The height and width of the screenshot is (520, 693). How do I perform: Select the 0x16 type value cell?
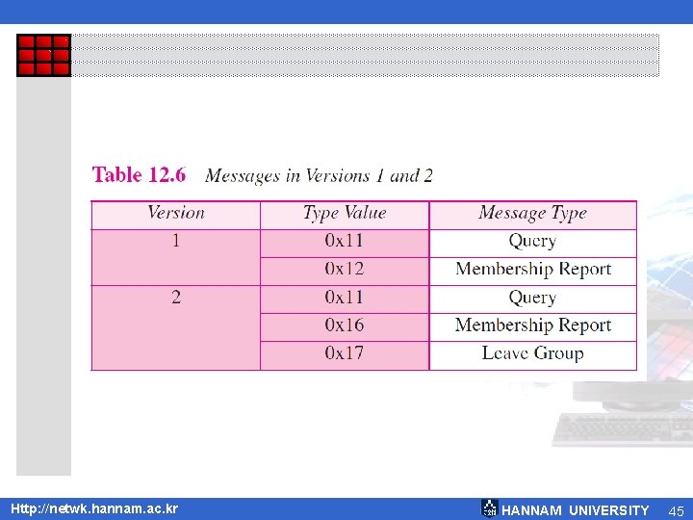coord(345,327)
